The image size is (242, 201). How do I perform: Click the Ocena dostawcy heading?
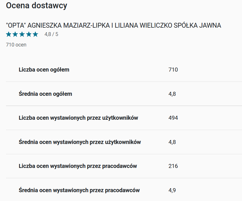(37, 6)
